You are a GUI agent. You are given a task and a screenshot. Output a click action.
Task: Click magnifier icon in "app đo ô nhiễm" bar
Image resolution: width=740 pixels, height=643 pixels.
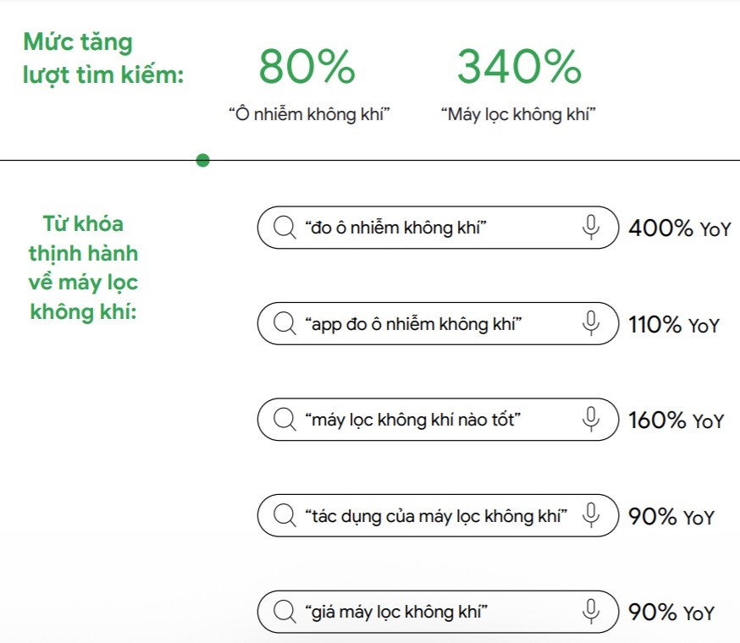click(x=284, y=324)
